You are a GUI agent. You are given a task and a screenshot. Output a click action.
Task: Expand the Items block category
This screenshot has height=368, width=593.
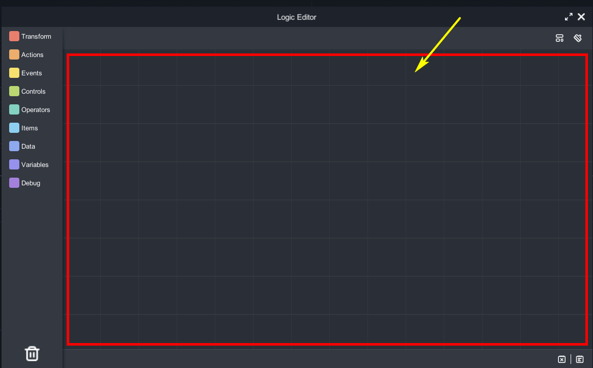point(30,128)
